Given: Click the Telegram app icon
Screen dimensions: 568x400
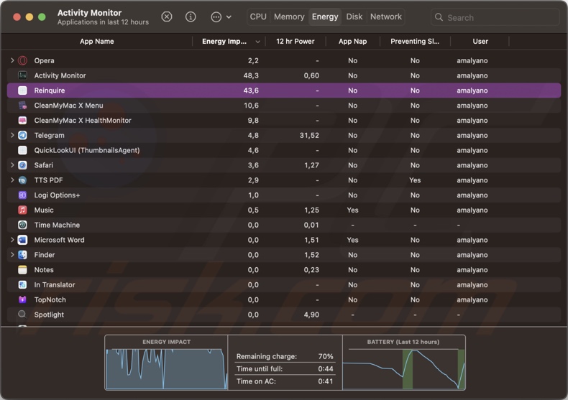Looking at the screenshot, I should click(x=22, y=135).
